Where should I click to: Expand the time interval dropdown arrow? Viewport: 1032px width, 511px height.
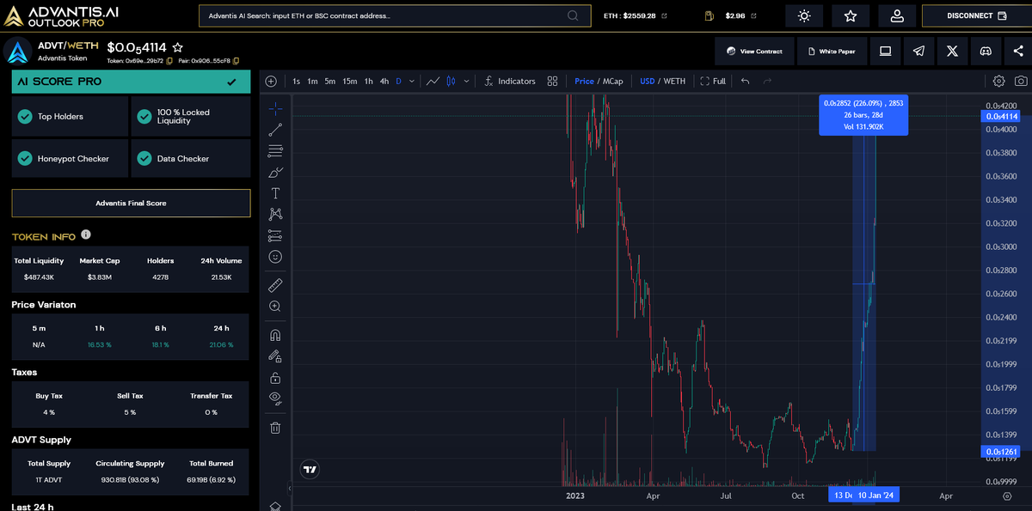click(x=412, y=82)
